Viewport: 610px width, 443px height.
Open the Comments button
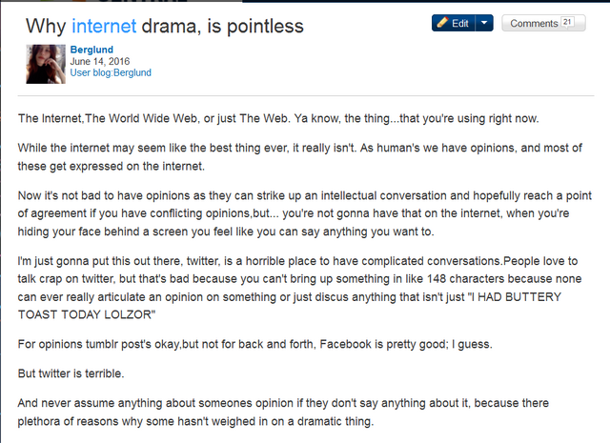click(543, 23)
